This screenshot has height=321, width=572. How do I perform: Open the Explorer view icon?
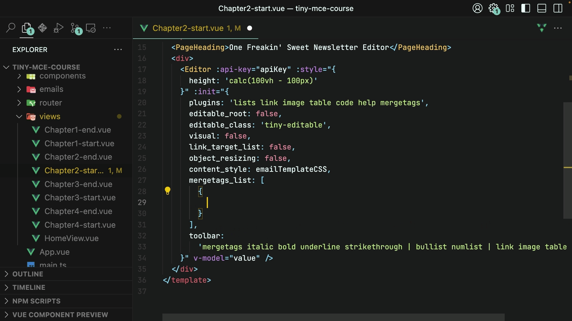tap(27, 28)
